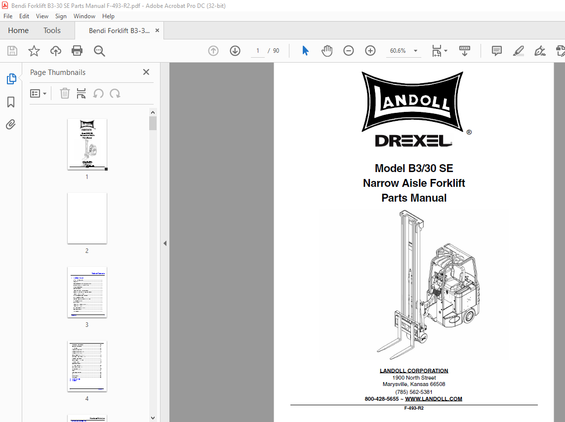The image size is (565, 422).
Task: Open the zoom level 60.6% dropdown
Action: [415, 51]
